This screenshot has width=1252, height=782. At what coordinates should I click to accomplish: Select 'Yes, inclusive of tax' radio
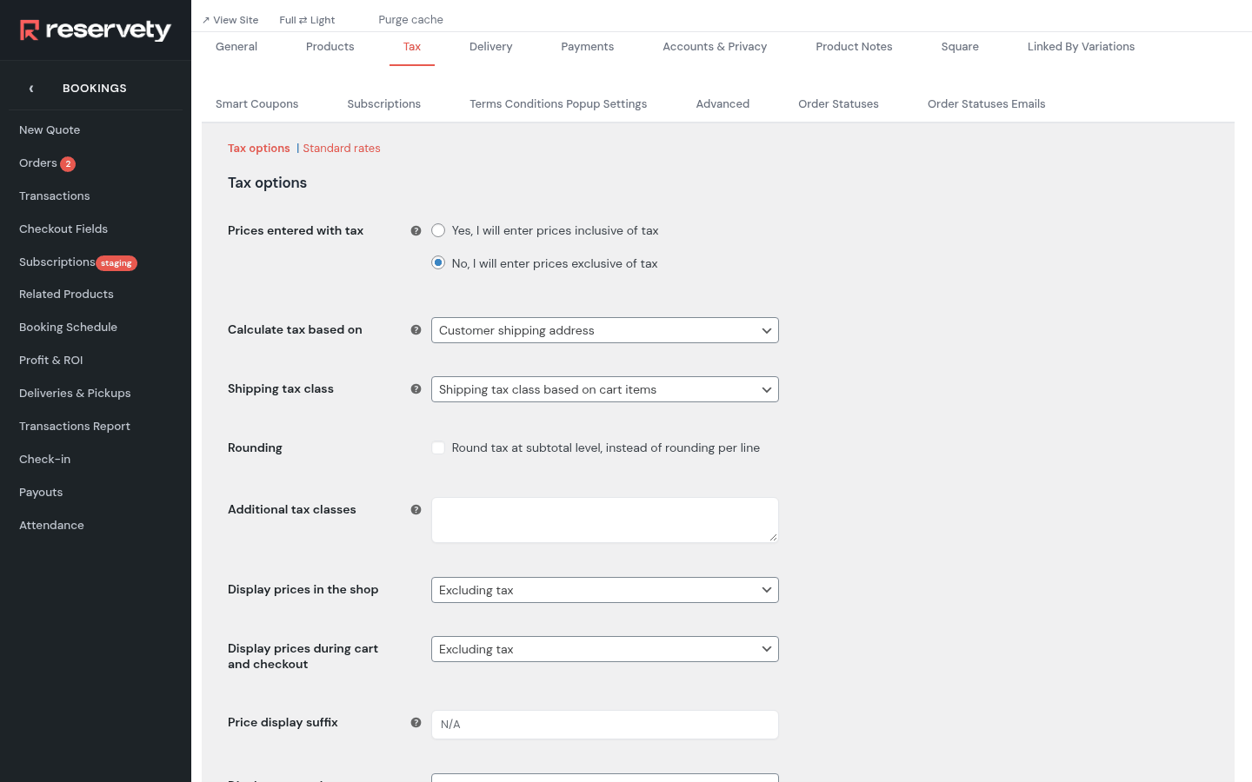438,230
